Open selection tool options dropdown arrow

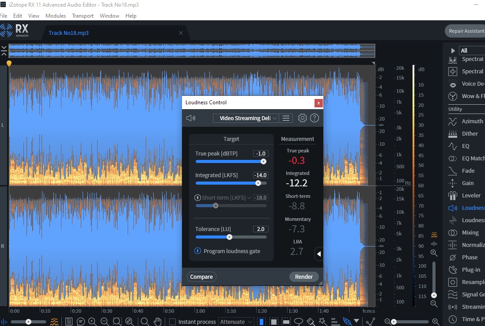point(356,320)
